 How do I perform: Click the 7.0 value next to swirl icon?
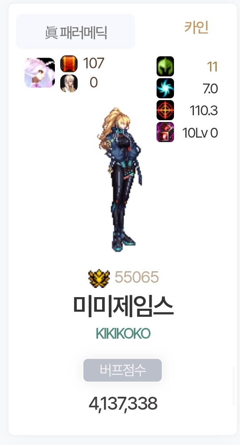coord(210,89)
